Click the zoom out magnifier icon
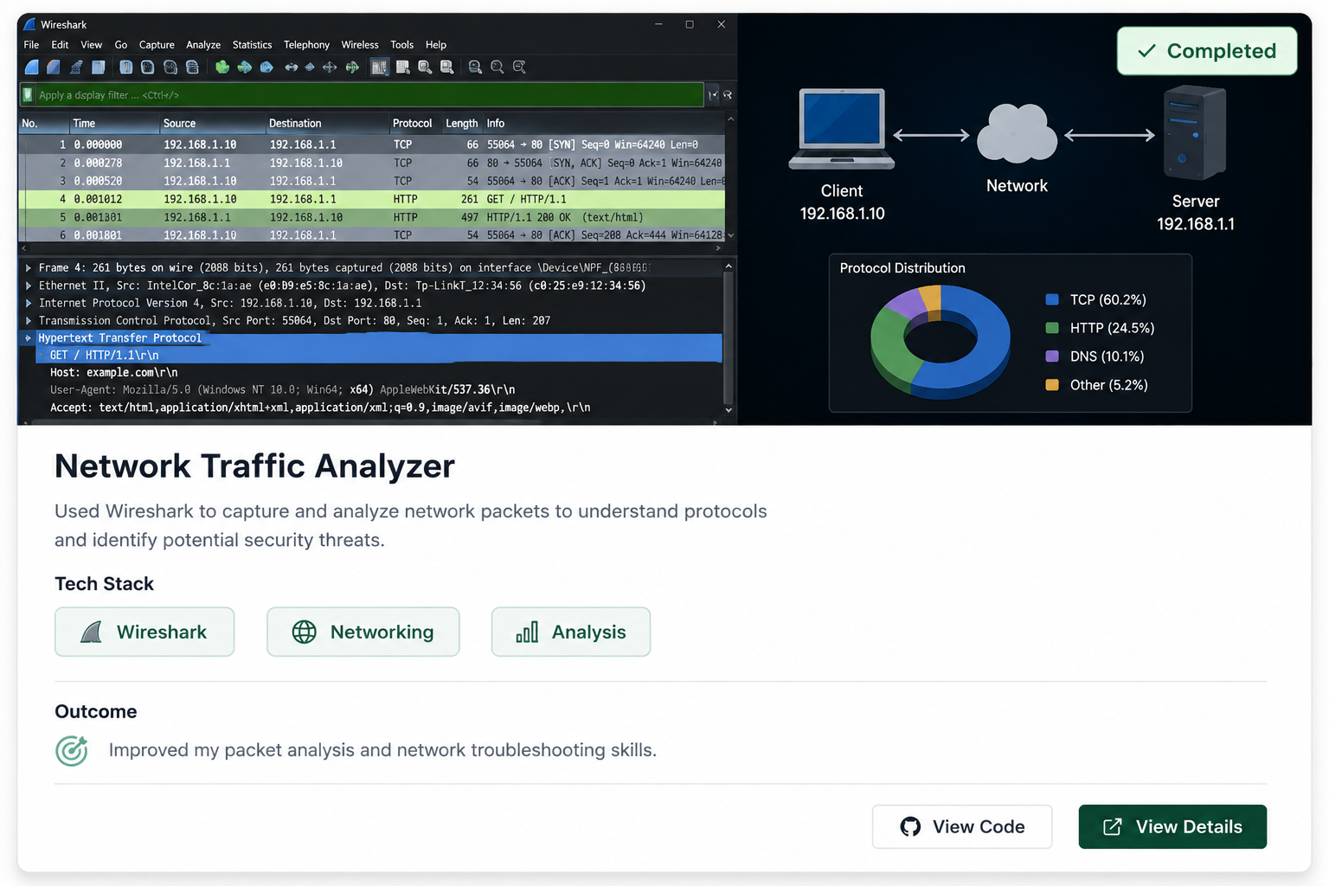This screenshot has width=1329, height=886. (x=498, y=67)
